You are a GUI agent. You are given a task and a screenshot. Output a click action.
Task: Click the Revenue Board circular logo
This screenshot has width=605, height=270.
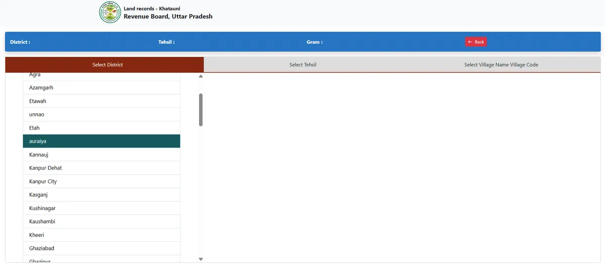tap(110, 13)
